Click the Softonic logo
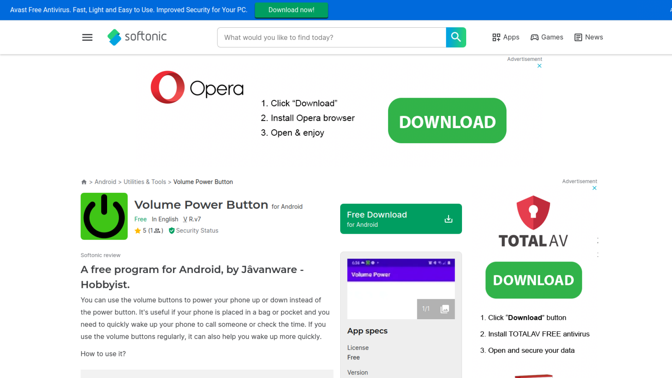The image size is (672, 378). click(x=137, y=37)
